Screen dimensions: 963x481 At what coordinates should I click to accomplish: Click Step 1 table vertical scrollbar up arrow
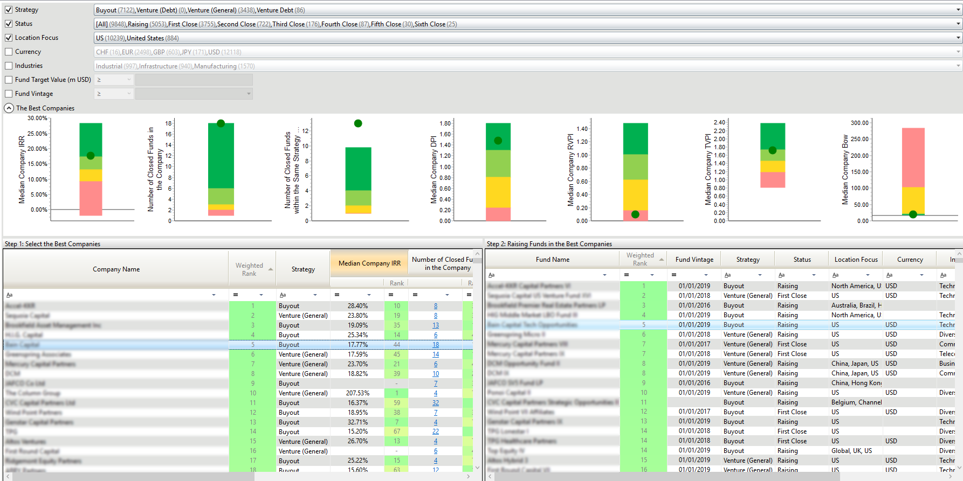pyautogui.click(x=477, y=254)
